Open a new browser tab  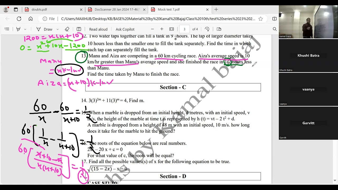[x=216, y=9]
